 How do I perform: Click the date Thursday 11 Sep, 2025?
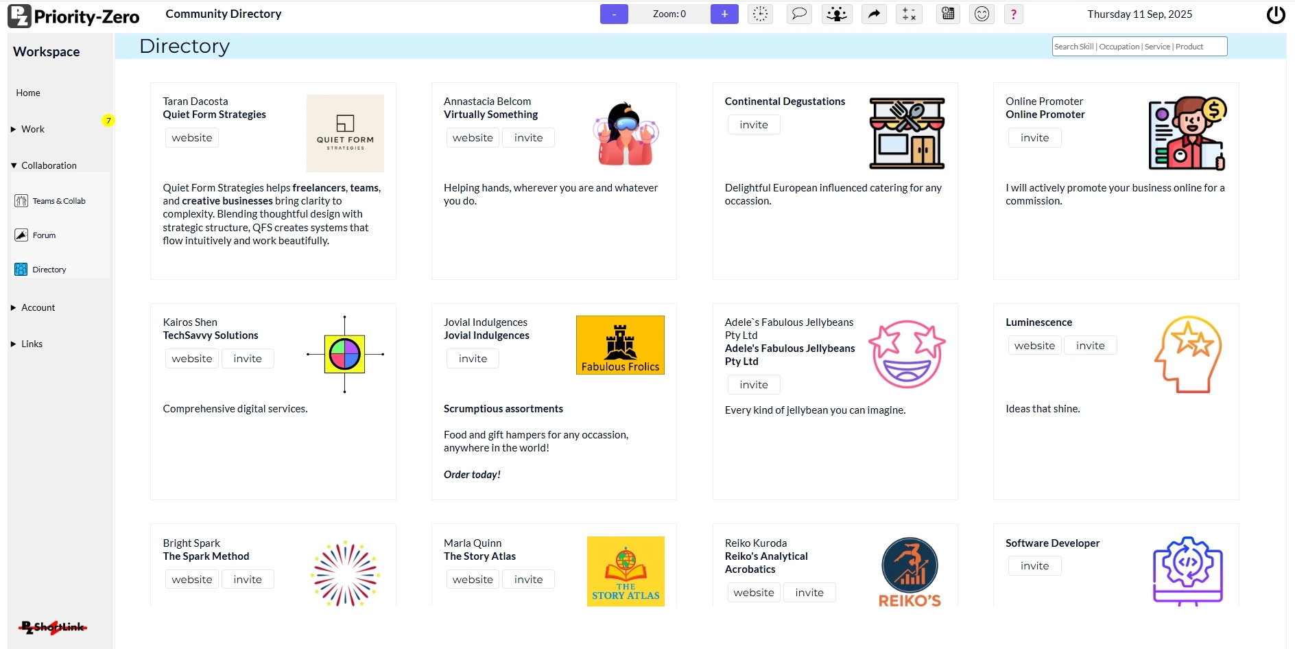[x=1139, y=14]
